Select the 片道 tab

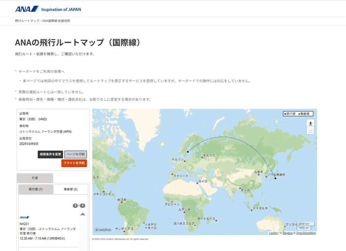click(35, 178)
